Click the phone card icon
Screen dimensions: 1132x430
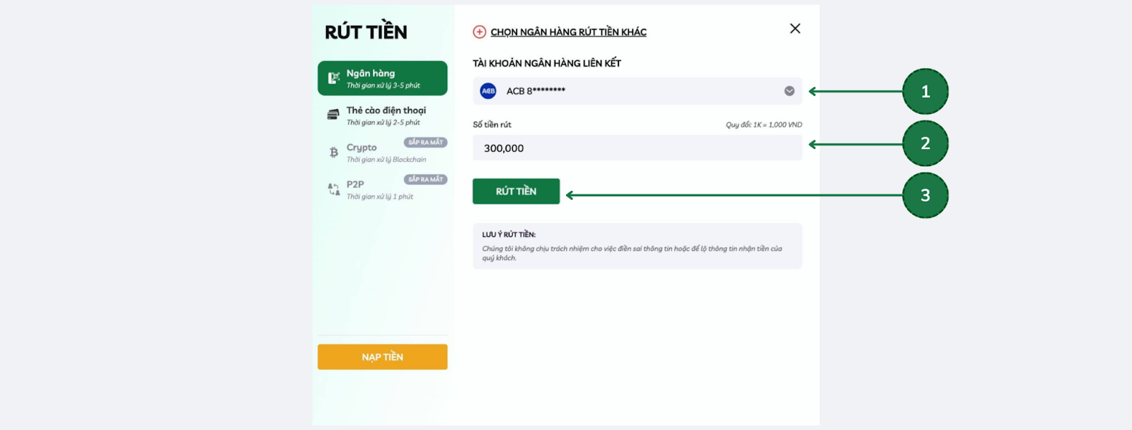tap(333, 115)
